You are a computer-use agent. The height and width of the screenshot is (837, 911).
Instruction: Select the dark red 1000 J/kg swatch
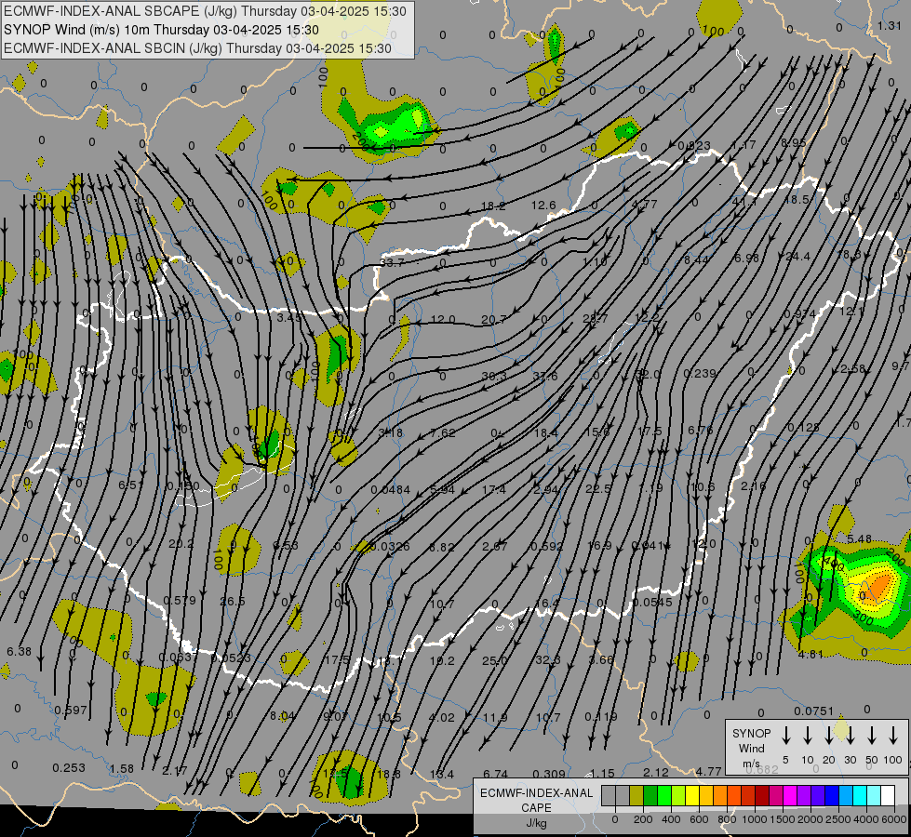(762, 796)
